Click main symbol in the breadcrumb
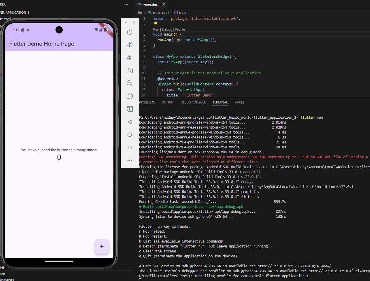370x281 pixels. click(183, 13)
